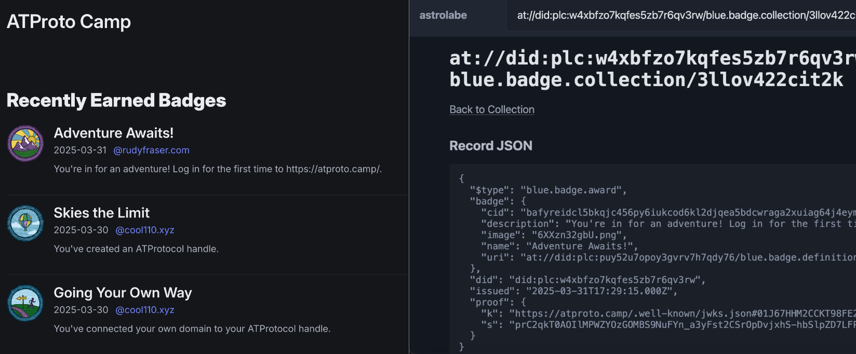856x354 pixels.
Task: Click the blue.badge.award type value in JSON
Action: click(573, 190)
